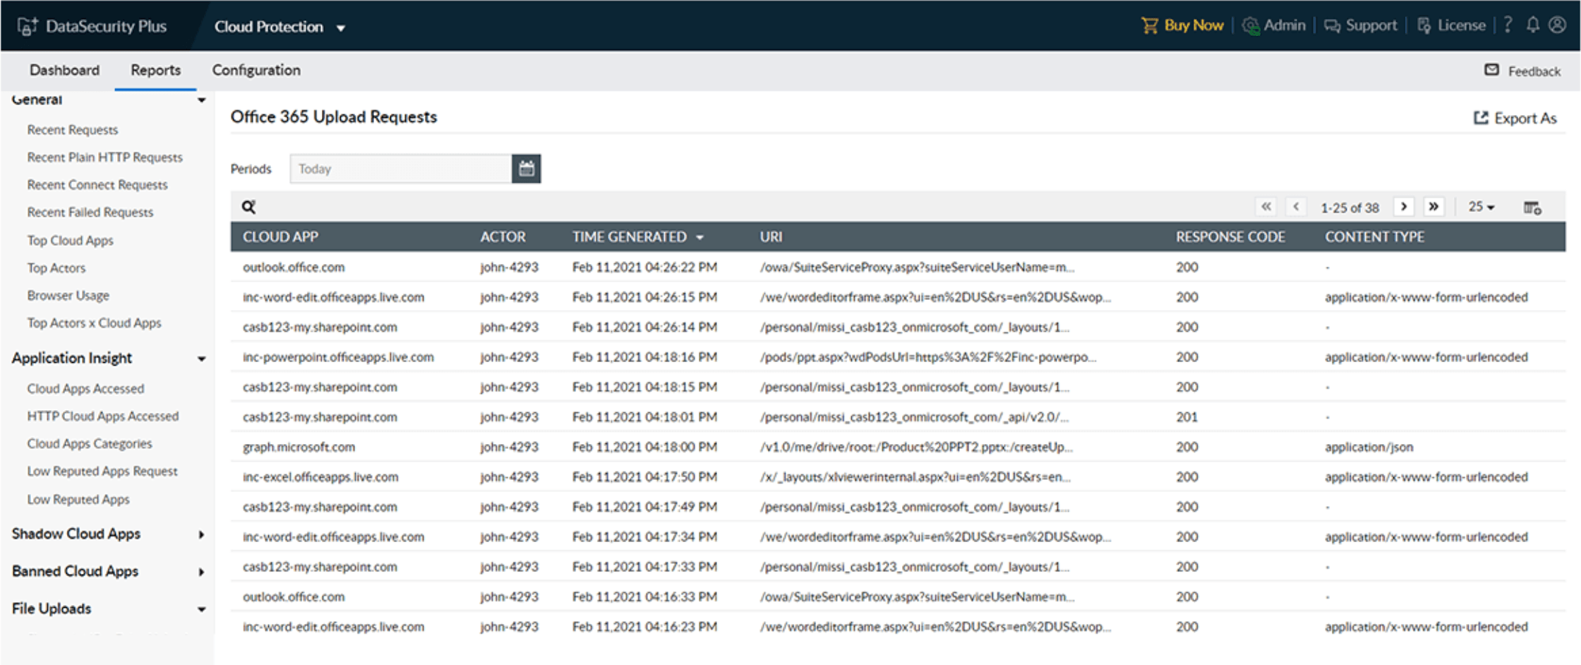The width and height of the screenshot is (1581, 665).
Task: Click the Periods input field showing Today
Action: click(x=400, y=169)
